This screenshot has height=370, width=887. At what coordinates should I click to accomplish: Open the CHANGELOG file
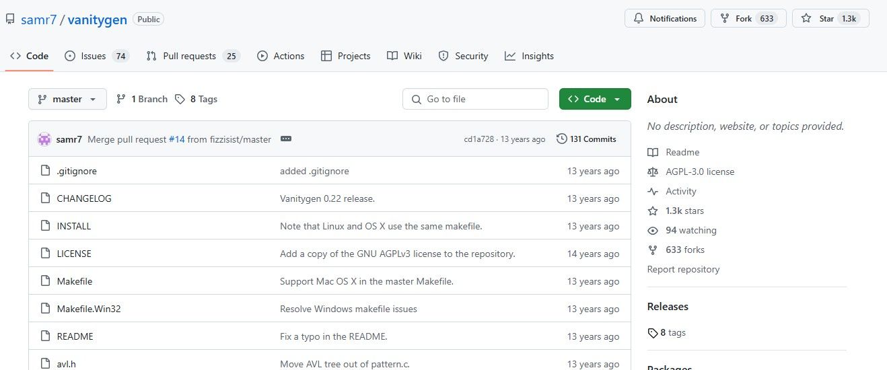[84, 198]
